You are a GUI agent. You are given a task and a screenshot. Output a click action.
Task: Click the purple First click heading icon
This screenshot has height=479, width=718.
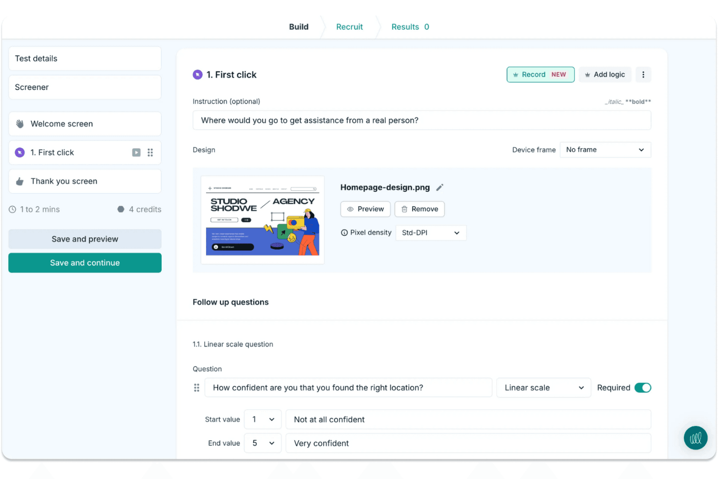click(x=197, y=75)
